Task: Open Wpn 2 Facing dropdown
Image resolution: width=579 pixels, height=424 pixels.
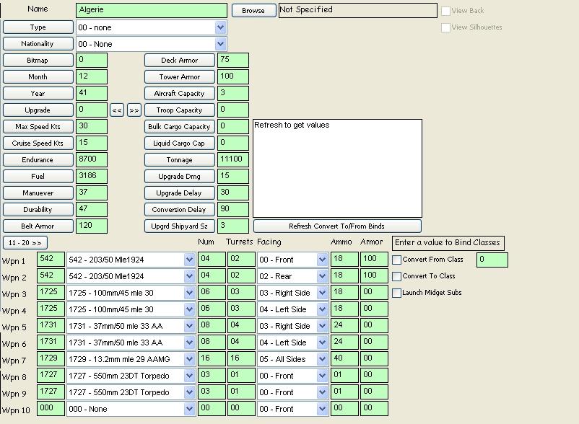Action: coord(323,276)
